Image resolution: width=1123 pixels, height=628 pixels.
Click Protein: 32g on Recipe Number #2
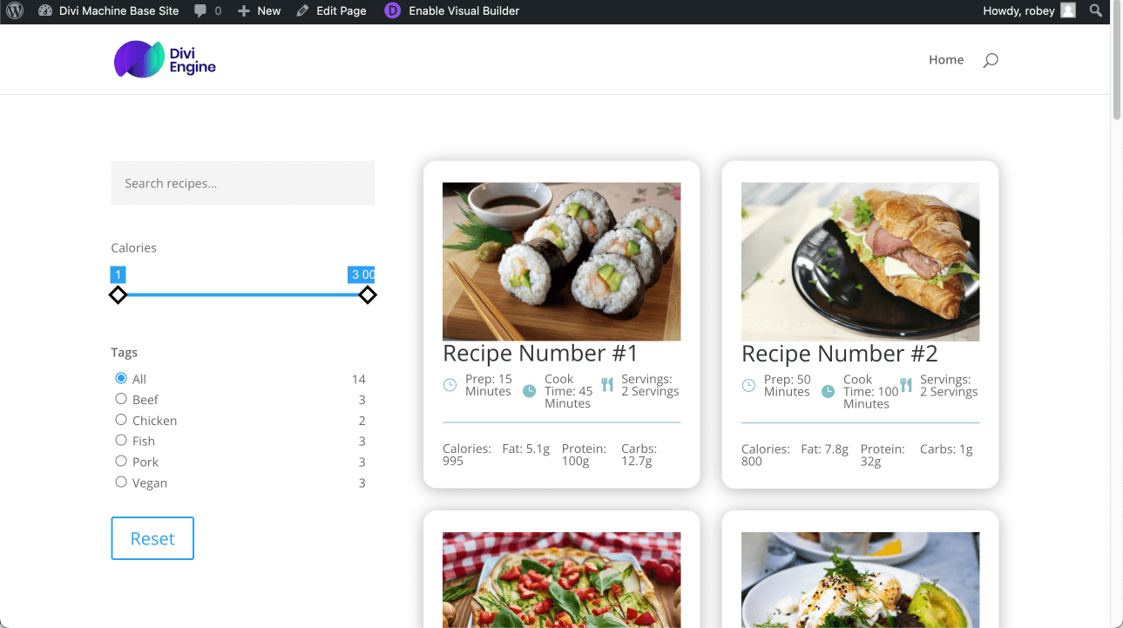883,456
